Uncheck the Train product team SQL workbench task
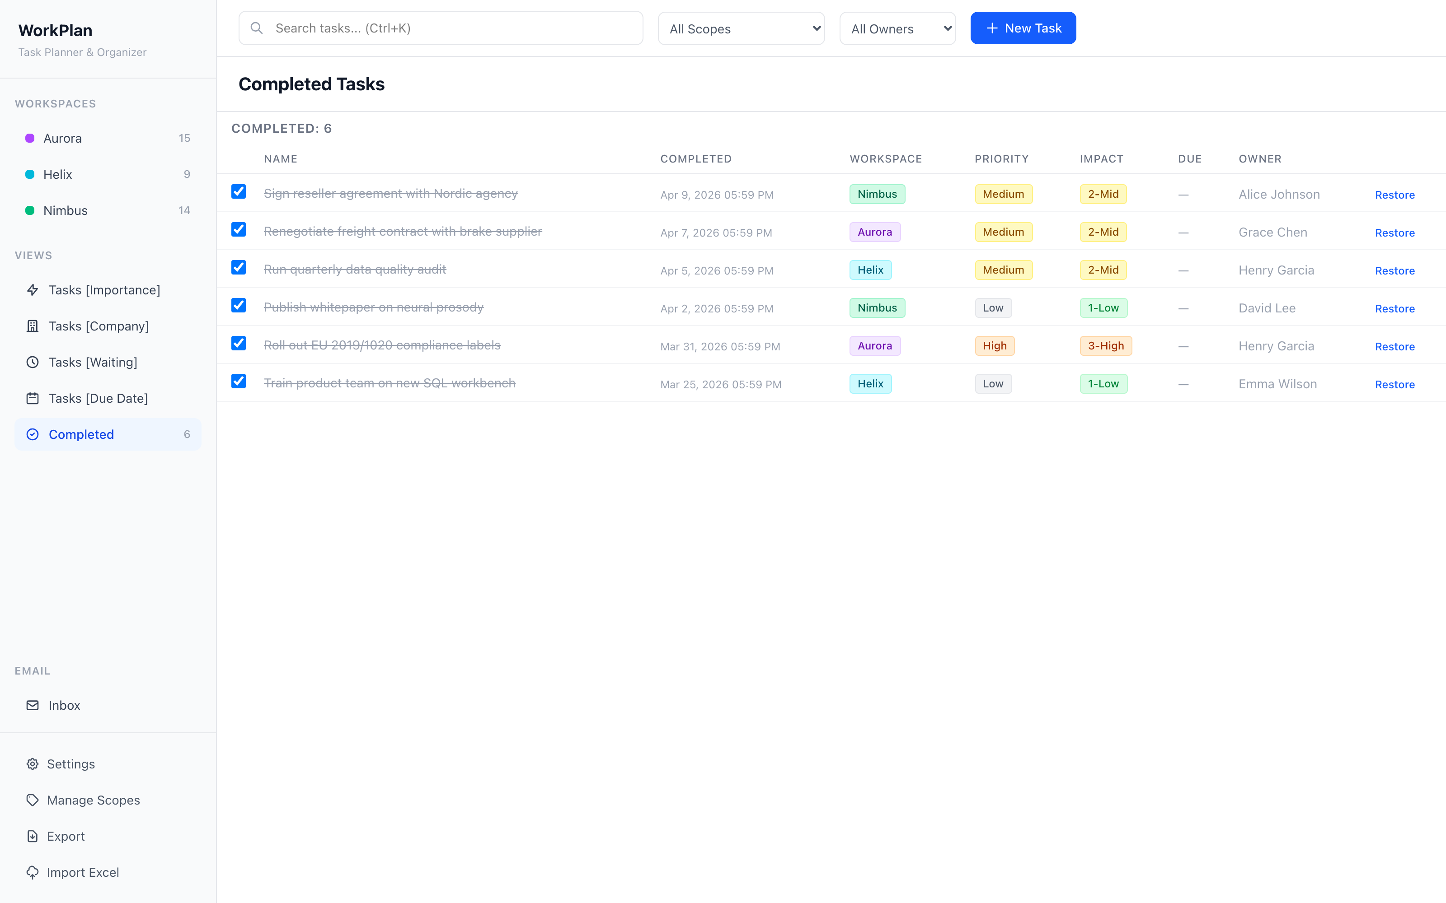This screenshot has width=1446, height=903. click(239, 382)
